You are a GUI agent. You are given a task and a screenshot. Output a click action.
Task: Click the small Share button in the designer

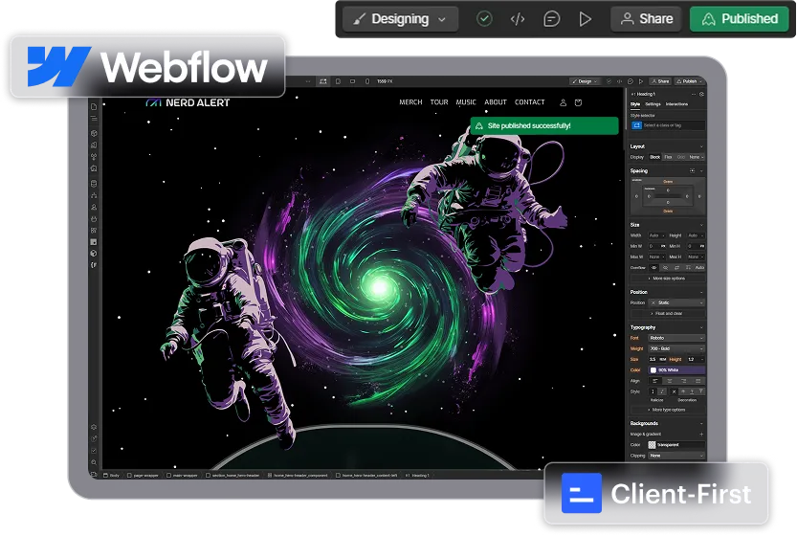(660, 81)
